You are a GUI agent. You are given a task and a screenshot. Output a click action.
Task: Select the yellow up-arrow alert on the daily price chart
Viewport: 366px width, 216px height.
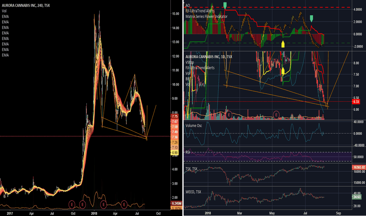point(283,71)
